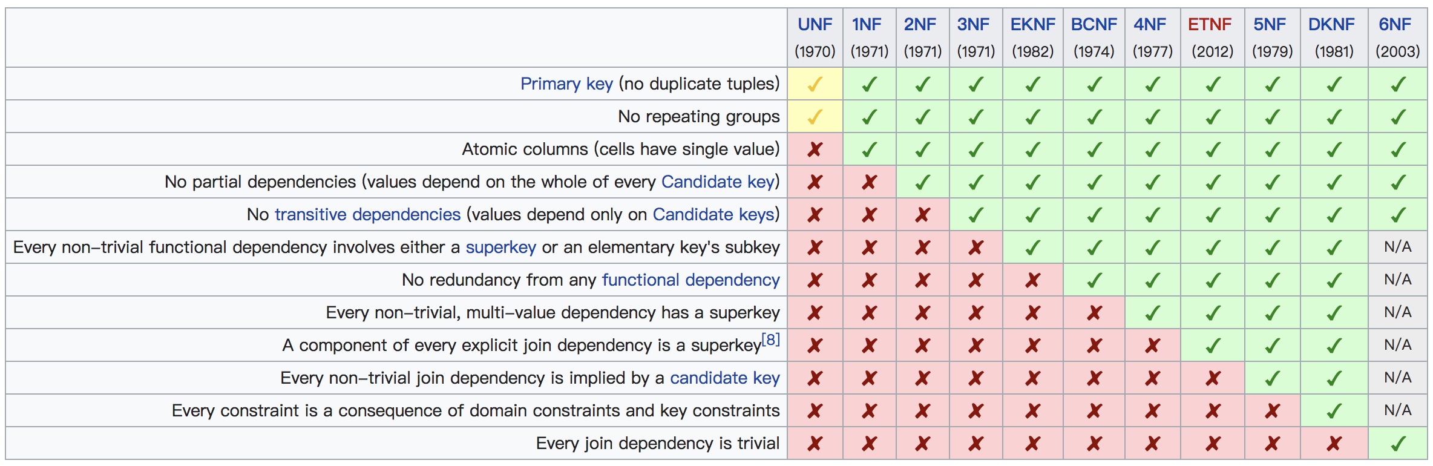This screenshot has height=466, width=1433.
Task: Click the BCNF header link
Action: (x=1094, y=25)
